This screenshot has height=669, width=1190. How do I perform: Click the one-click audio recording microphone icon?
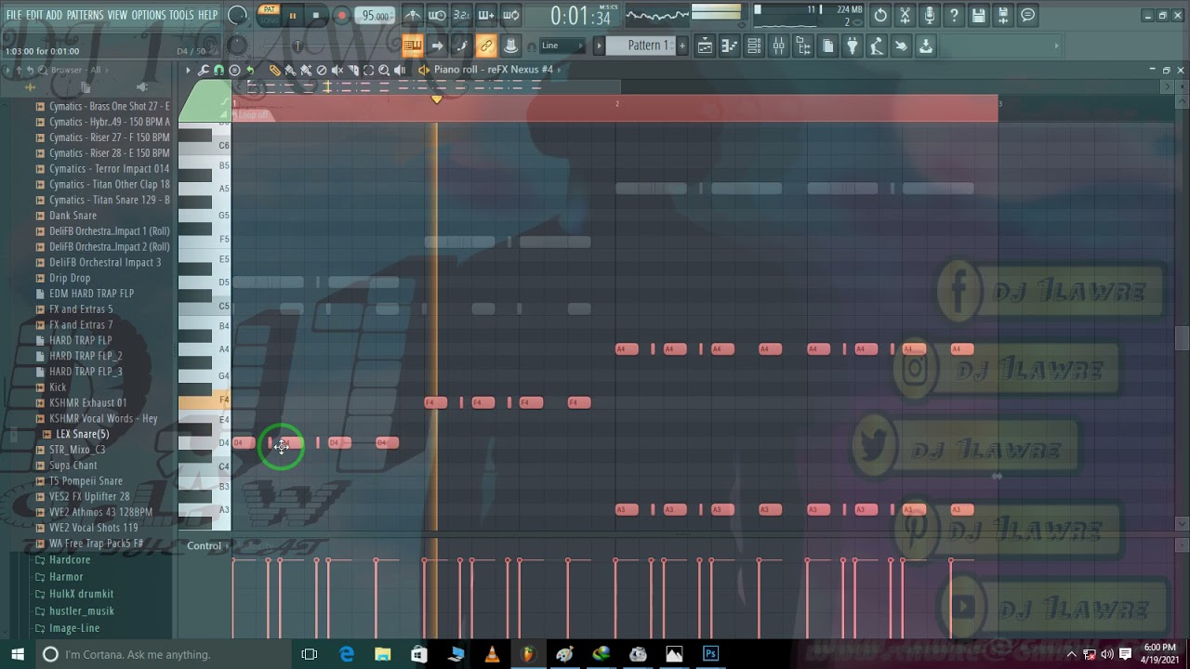[930, 16]
